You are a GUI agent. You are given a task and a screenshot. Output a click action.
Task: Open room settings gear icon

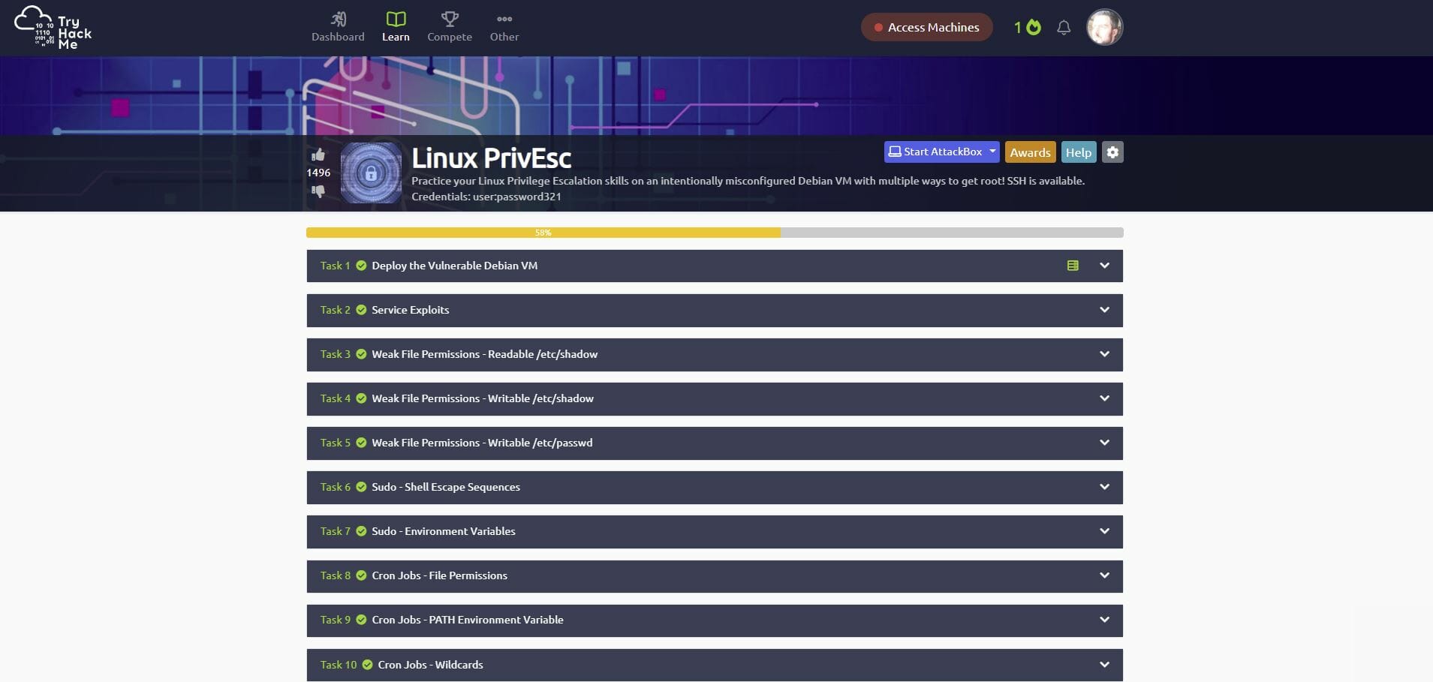[x=1112, y=152]
